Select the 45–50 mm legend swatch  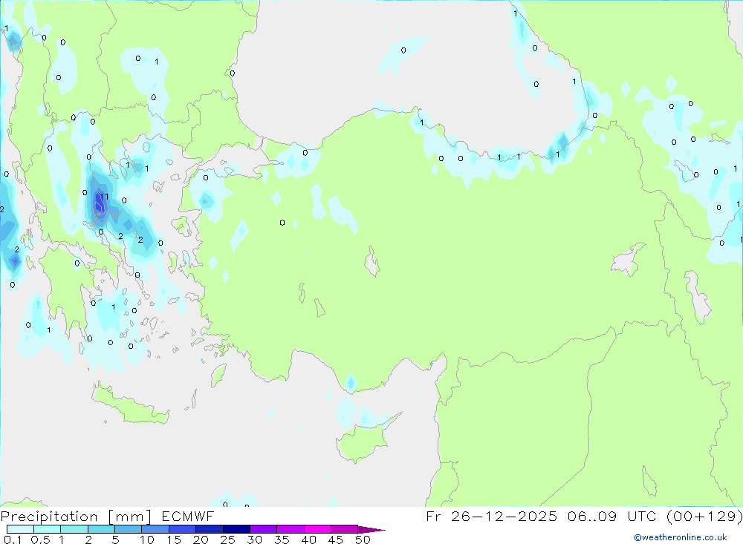pos(344,529)
